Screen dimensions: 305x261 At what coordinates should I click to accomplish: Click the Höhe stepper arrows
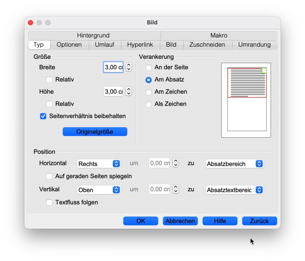(129, 92)
